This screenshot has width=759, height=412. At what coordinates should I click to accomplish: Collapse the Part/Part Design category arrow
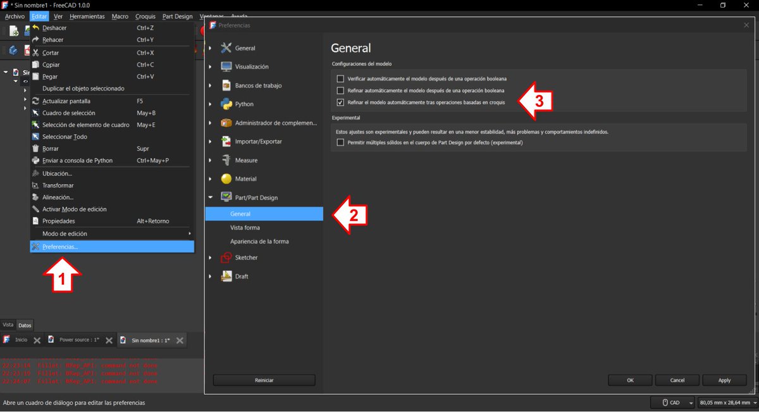coord(211,197)
